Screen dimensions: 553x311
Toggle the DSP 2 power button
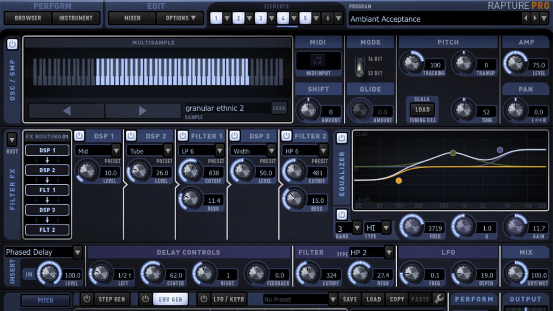131,136
